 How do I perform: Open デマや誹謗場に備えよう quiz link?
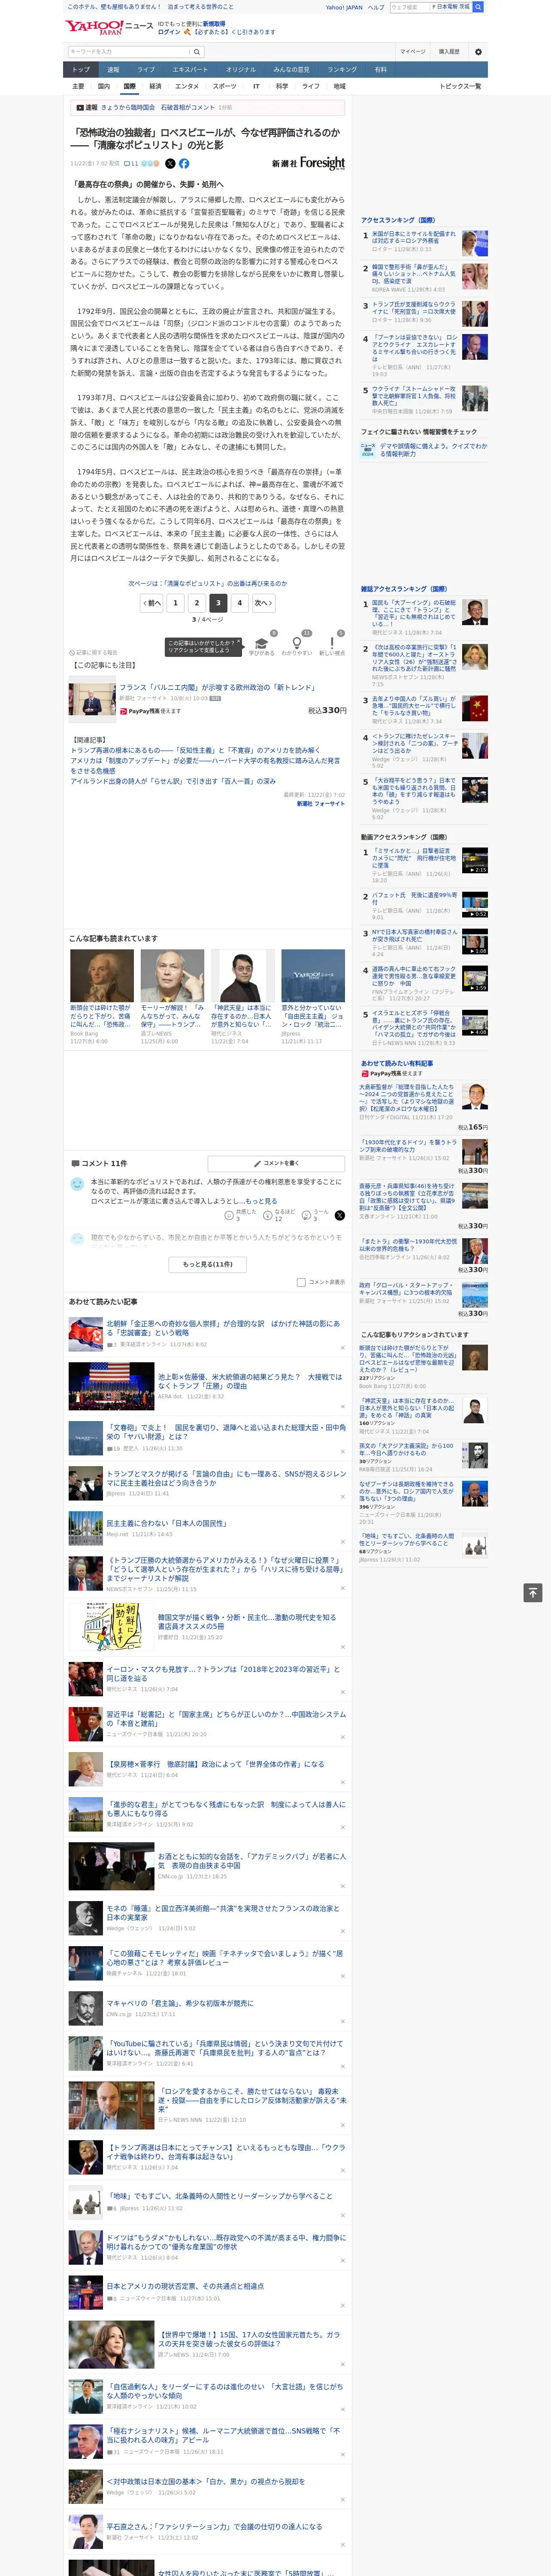(x=434, y=450)
